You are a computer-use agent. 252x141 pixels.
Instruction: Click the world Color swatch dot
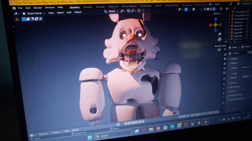(x=239, y=73)
